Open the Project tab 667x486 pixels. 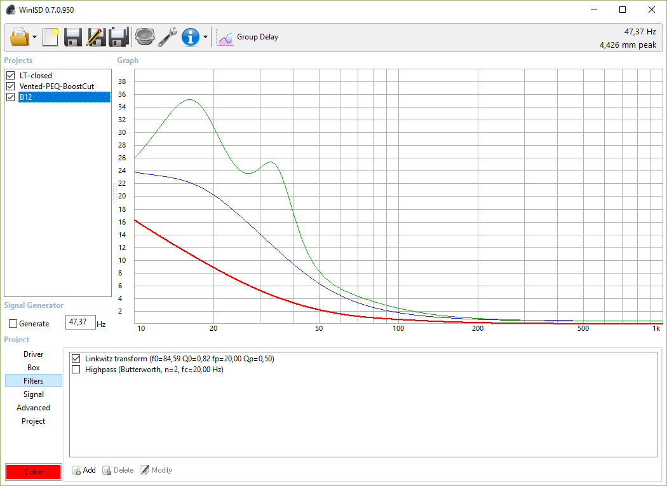(33, 421)
